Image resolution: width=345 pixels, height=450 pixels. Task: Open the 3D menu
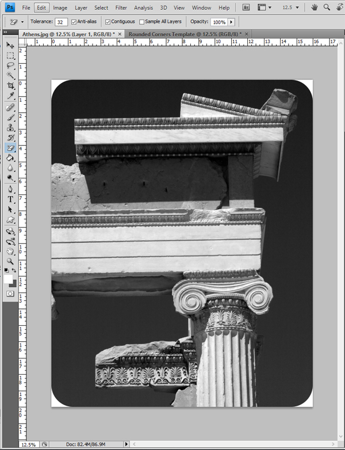coord(163,7)
